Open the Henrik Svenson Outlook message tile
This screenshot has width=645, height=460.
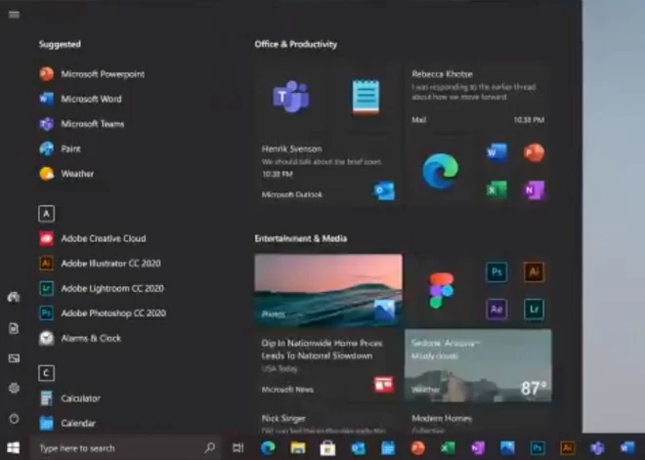328,171
